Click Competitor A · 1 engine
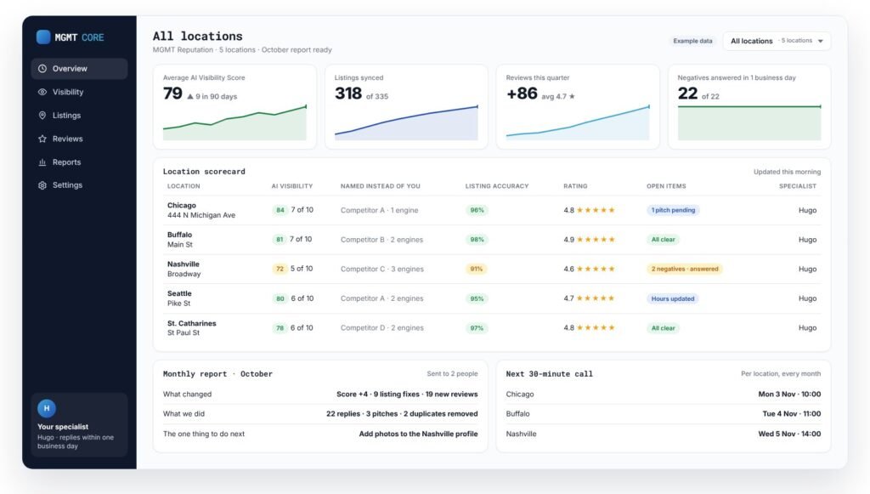 tap(380, 210)
